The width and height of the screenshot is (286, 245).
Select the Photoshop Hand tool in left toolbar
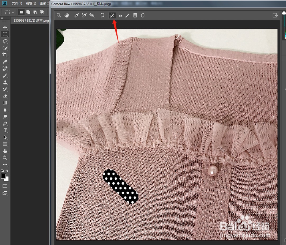[x=5, y=151]
